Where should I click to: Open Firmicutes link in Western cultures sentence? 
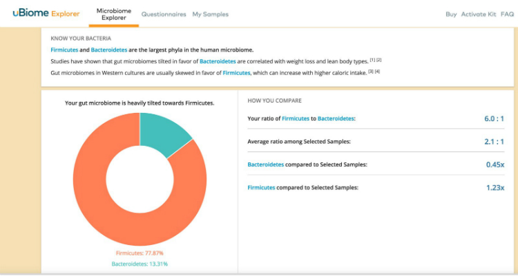click(x=236, y=72)
